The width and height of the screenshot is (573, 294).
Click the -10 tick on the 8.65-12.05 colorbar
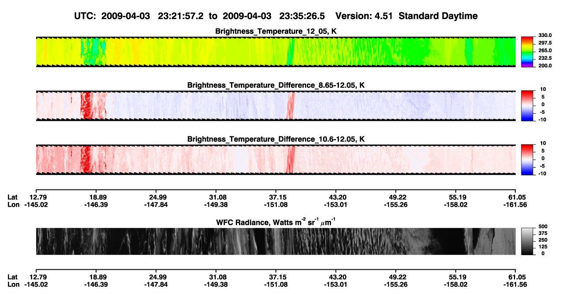tap(543, 119)
